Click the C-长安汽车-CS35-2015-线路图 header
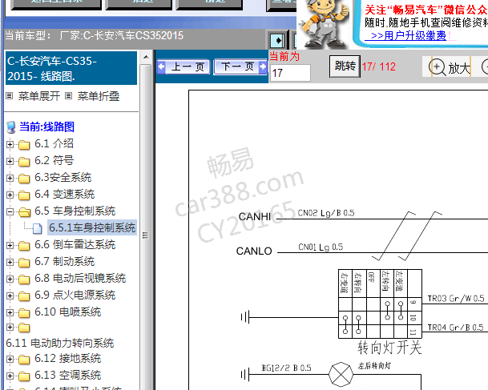This screenshot has height=390, width=488. point(71,68)
